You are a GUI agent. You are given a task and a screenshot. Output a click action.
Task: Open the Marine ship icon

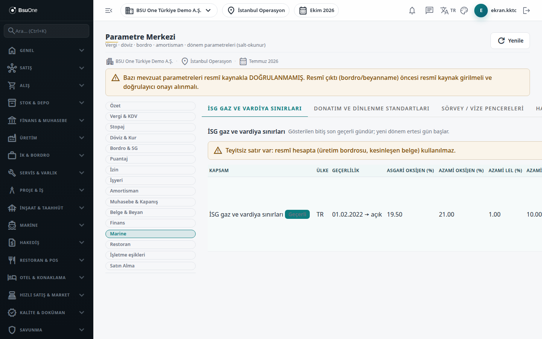coord(12,225)
